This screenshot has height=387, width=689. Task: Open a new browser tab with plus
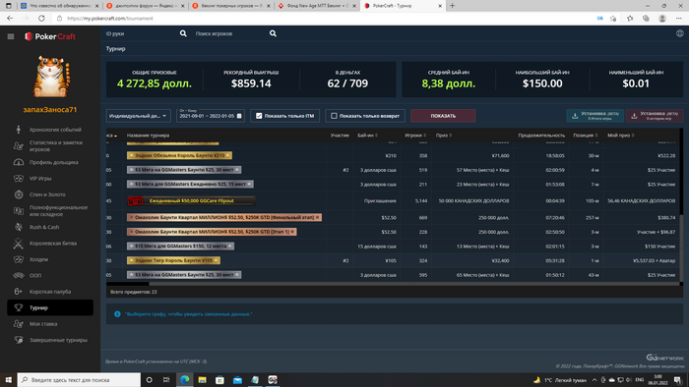tap(452, 6)
